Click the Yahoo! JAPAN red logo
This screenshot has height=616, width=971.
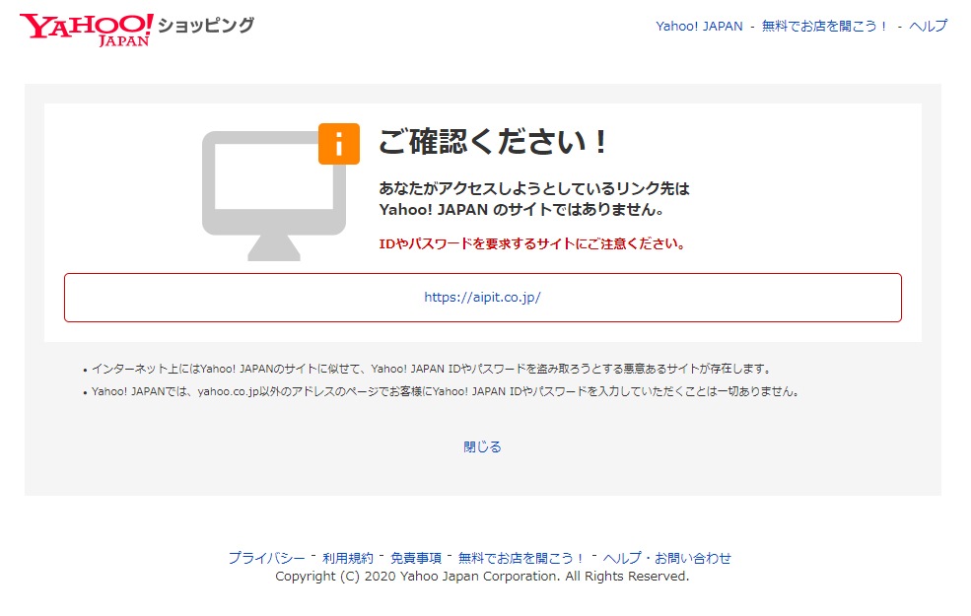tap(86, 29)
